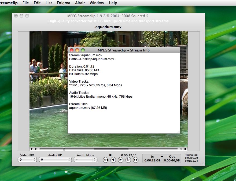Screen dimensions: 236x181
Task: Minimize the Stream Info window
Action: 77,50
